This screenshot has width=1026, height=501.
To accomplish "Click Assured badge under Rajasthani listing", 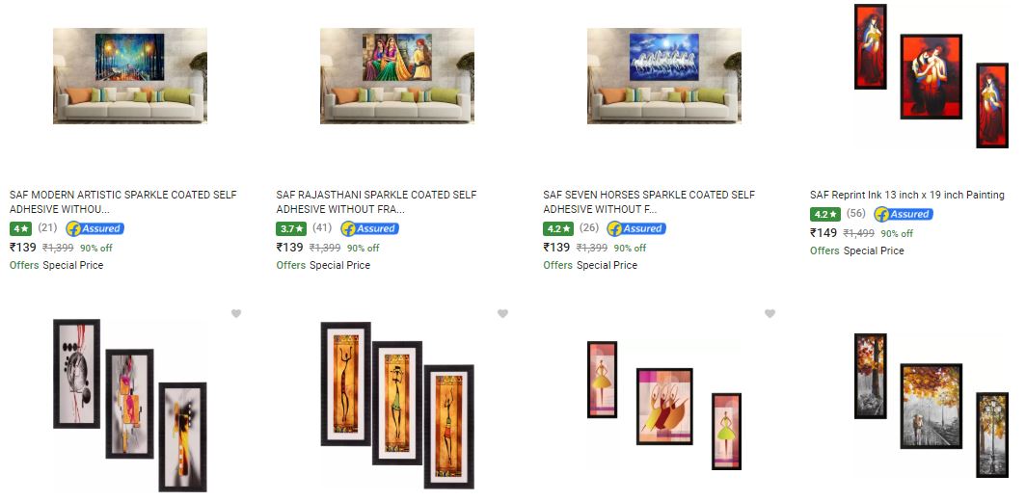I will (x=369, y=229).
